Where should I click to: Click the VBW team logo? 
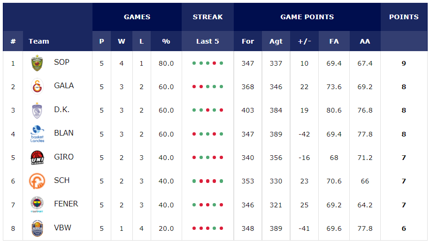tap(37, 228)
